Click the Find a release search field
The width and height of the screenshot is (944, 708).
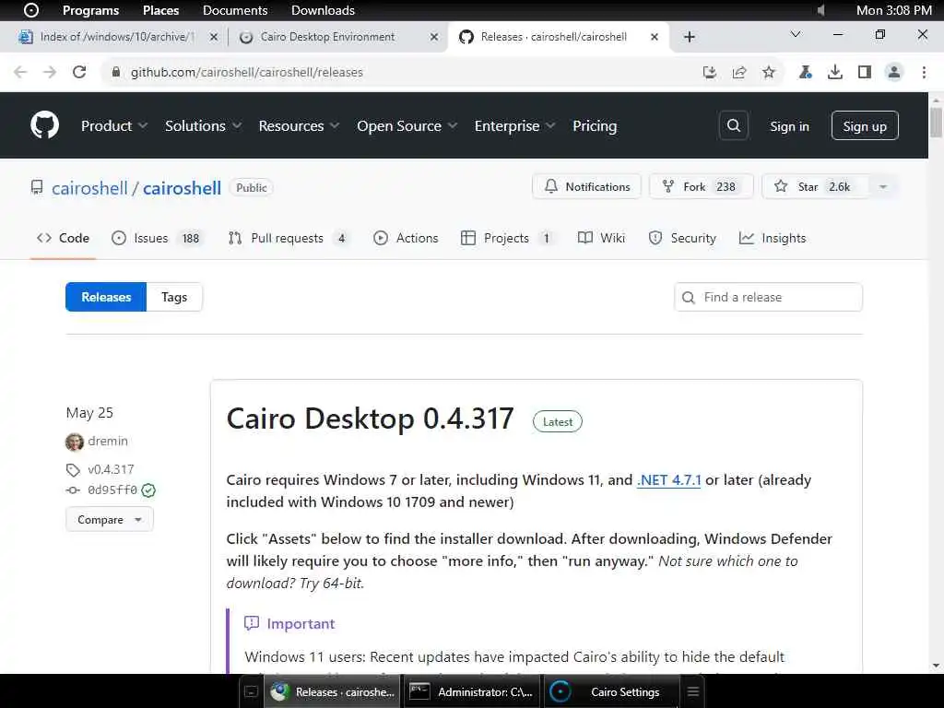pyautogui.click(x=768, y=297)
